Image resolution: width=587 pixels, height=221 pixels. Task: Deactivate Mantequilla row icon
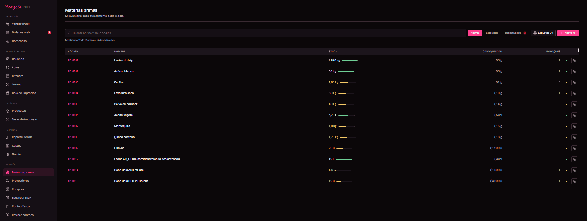pos(574,126)
